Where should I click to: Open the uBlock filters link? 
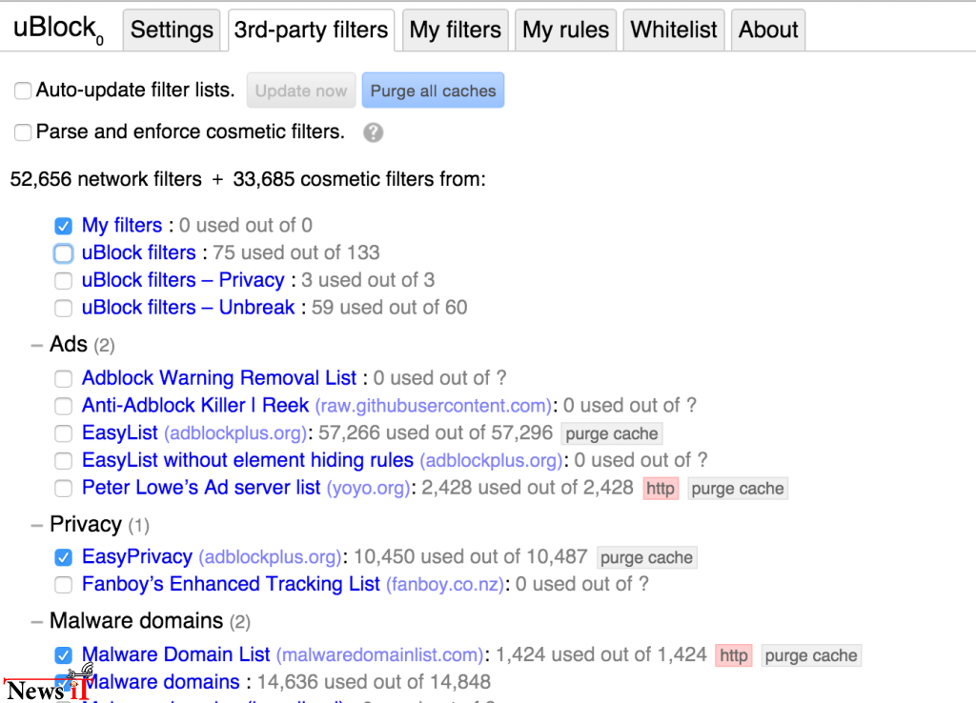(139, 252)
